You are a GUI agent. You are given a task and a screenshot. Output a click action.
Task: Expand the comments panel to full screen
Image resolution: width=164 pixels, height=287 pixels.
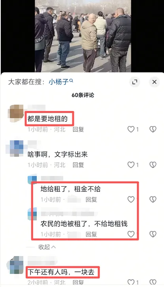tap(135, 82)
